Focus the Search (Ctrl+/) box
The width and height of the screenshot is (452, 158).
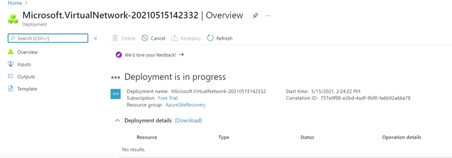click(48, 38)
